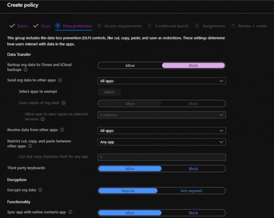
Task: Open info icon beside Encrypt org data
Action: [x=40, y=190]
